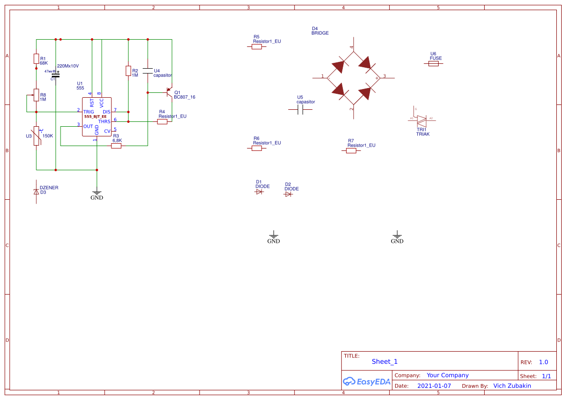
Task: Select the electrolytic capacitor C1 symbol
Action: pyautogui.click(x=55, y=75)
